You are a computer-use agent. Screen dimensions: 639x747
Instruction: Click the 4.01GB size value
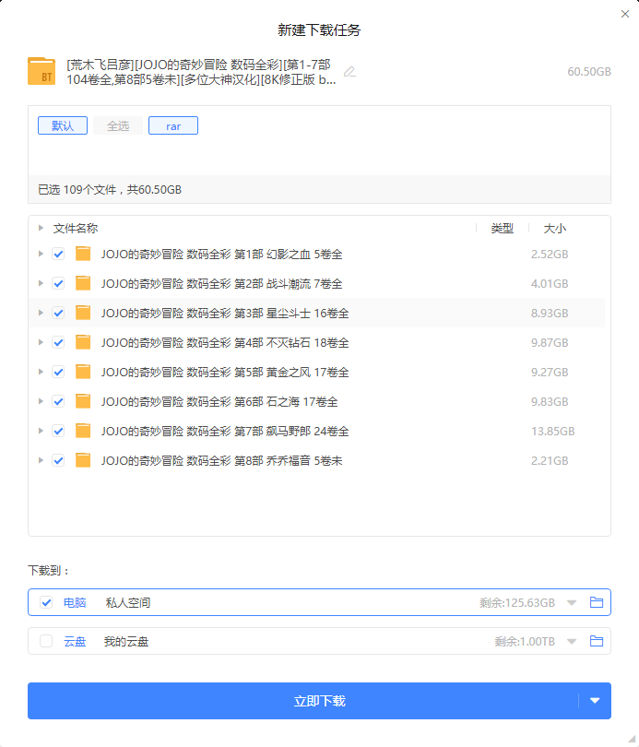pos(550,284)
